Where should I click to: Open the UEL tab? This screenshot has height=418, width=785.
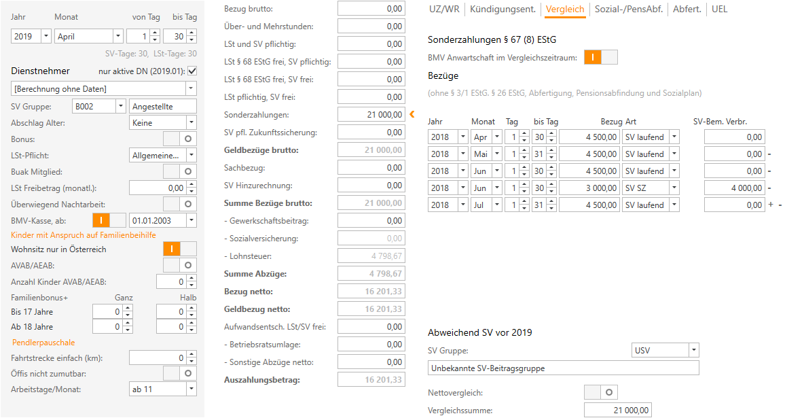[719, 9]
